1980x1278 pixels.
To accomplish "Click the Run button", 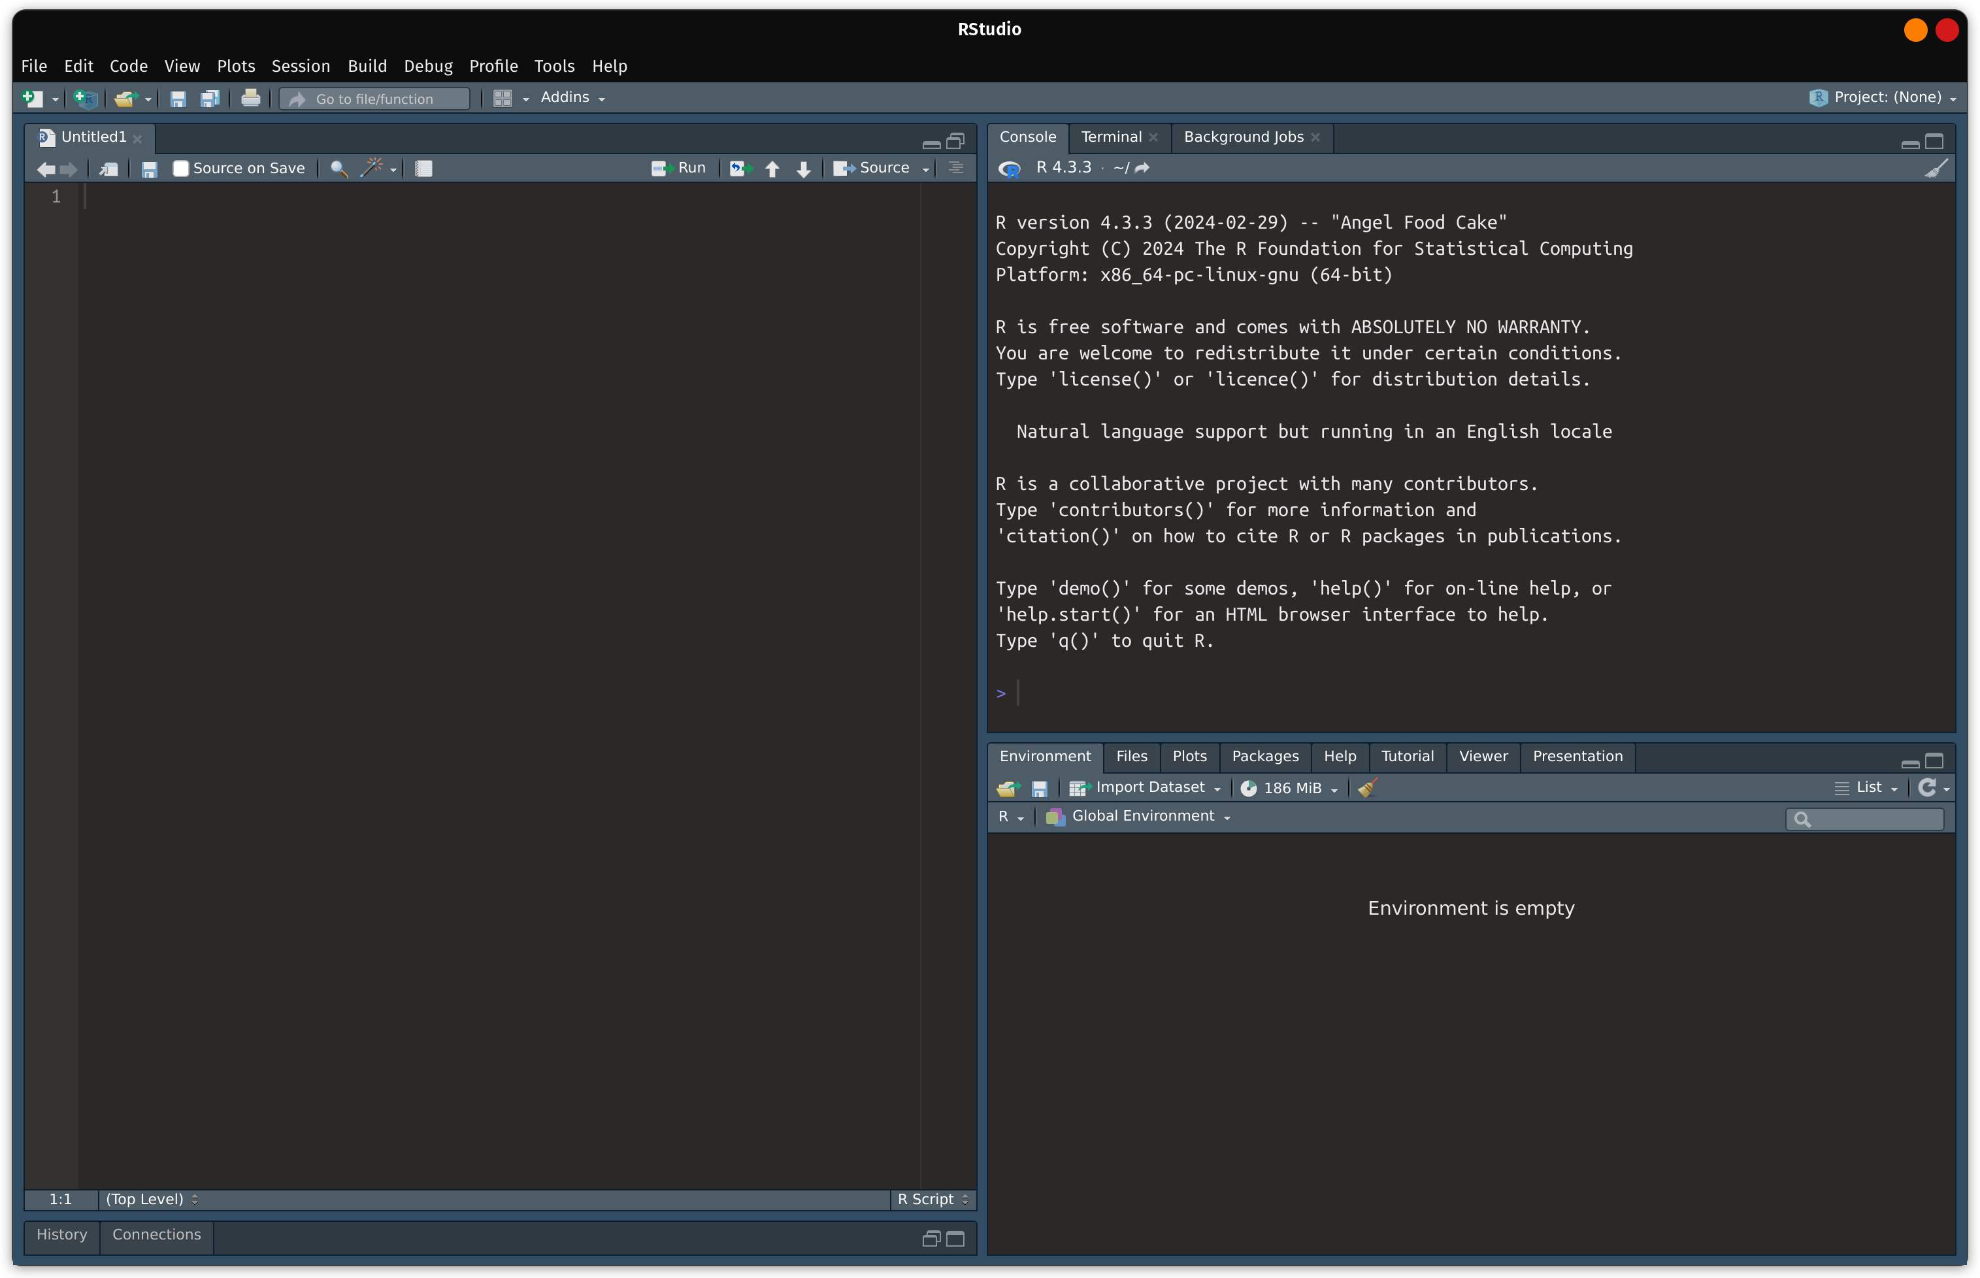I will 679,168.
